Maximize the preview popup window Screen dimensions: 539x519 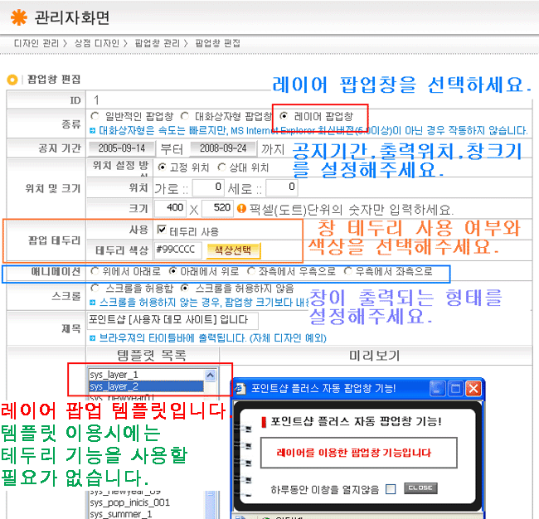(x=455, y=388)
